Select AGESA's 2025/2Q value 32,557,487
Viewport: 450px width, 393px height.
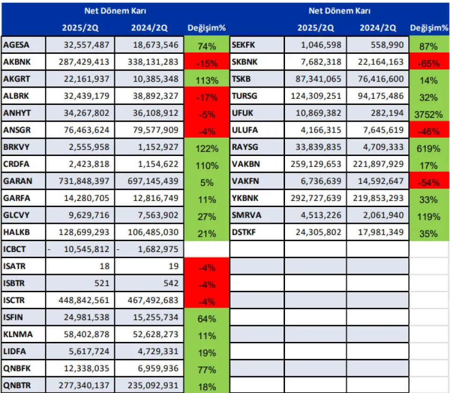click(86, 45)
